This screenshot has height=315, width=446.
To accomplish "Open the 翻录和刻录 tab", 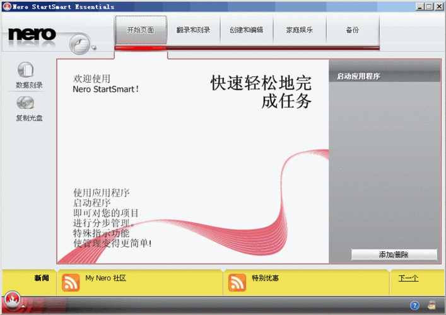I will [x=193, y=30].
